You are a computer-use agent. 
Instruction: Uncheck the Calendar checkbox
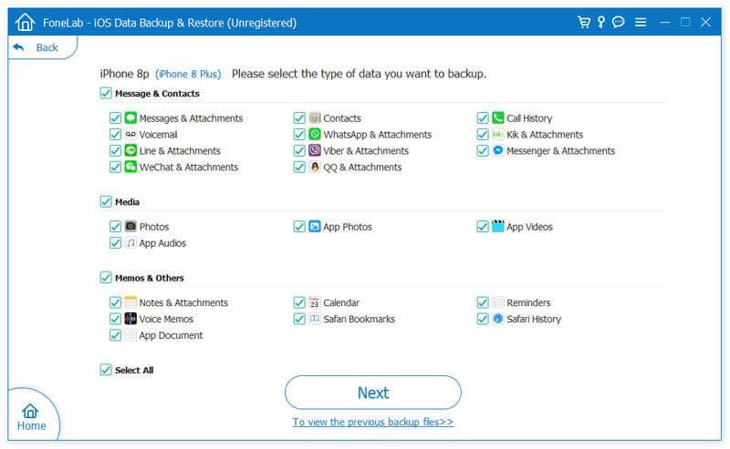[299, 302]
